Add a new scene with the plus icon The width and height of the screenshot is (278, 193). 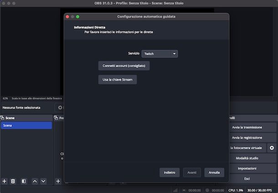point(5,181)
